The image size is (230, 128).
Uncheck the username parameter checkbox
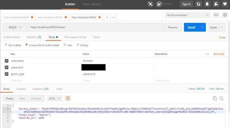(x=6, y=61)
